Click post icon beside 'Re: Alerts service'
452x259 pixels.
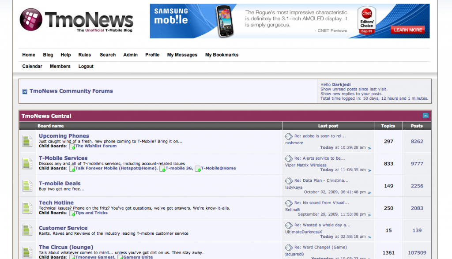pos(289,158)
